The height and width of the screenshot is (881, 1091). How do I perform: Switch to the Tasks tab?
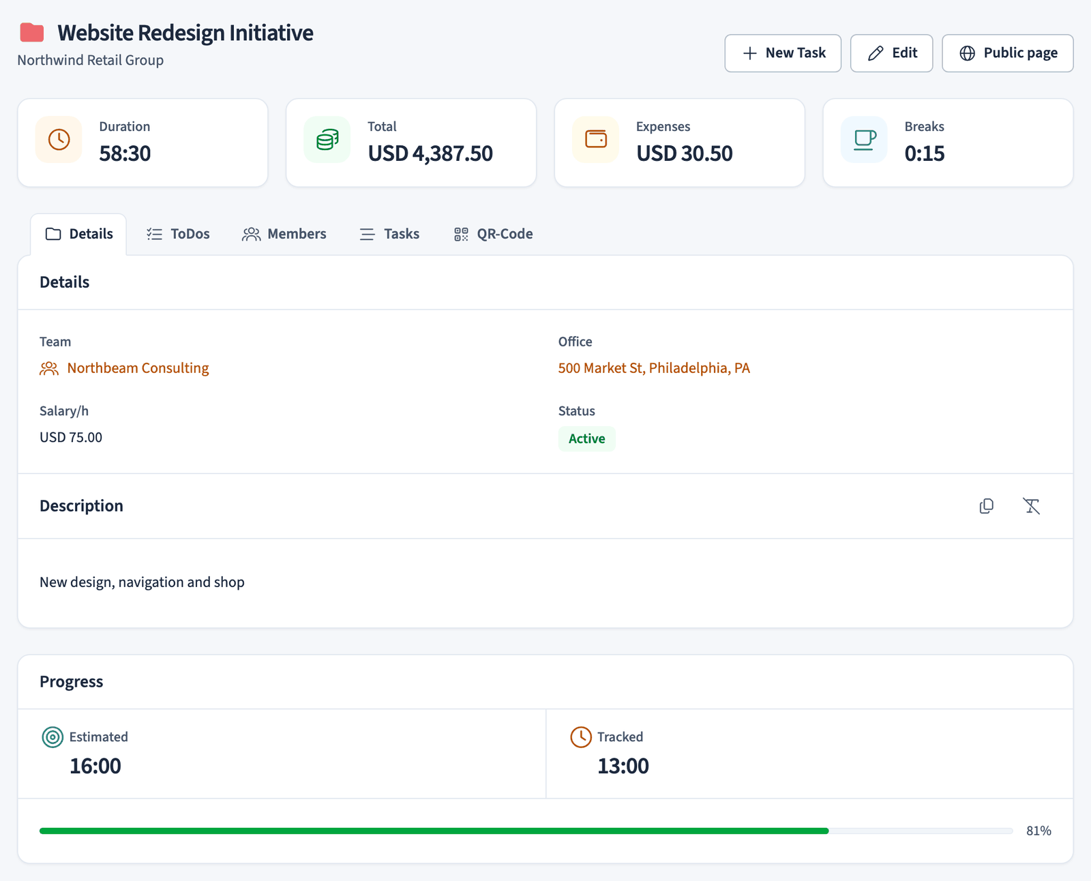pos(389,234)
